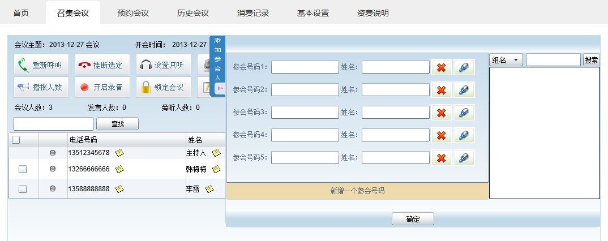Click status dot for 13588888888 row
The height and width of the screenshot is (241, 608).
pos(53,189)
